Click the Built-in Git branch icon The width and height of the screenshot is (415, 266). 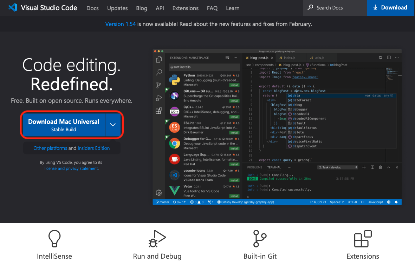coord(260,239)
